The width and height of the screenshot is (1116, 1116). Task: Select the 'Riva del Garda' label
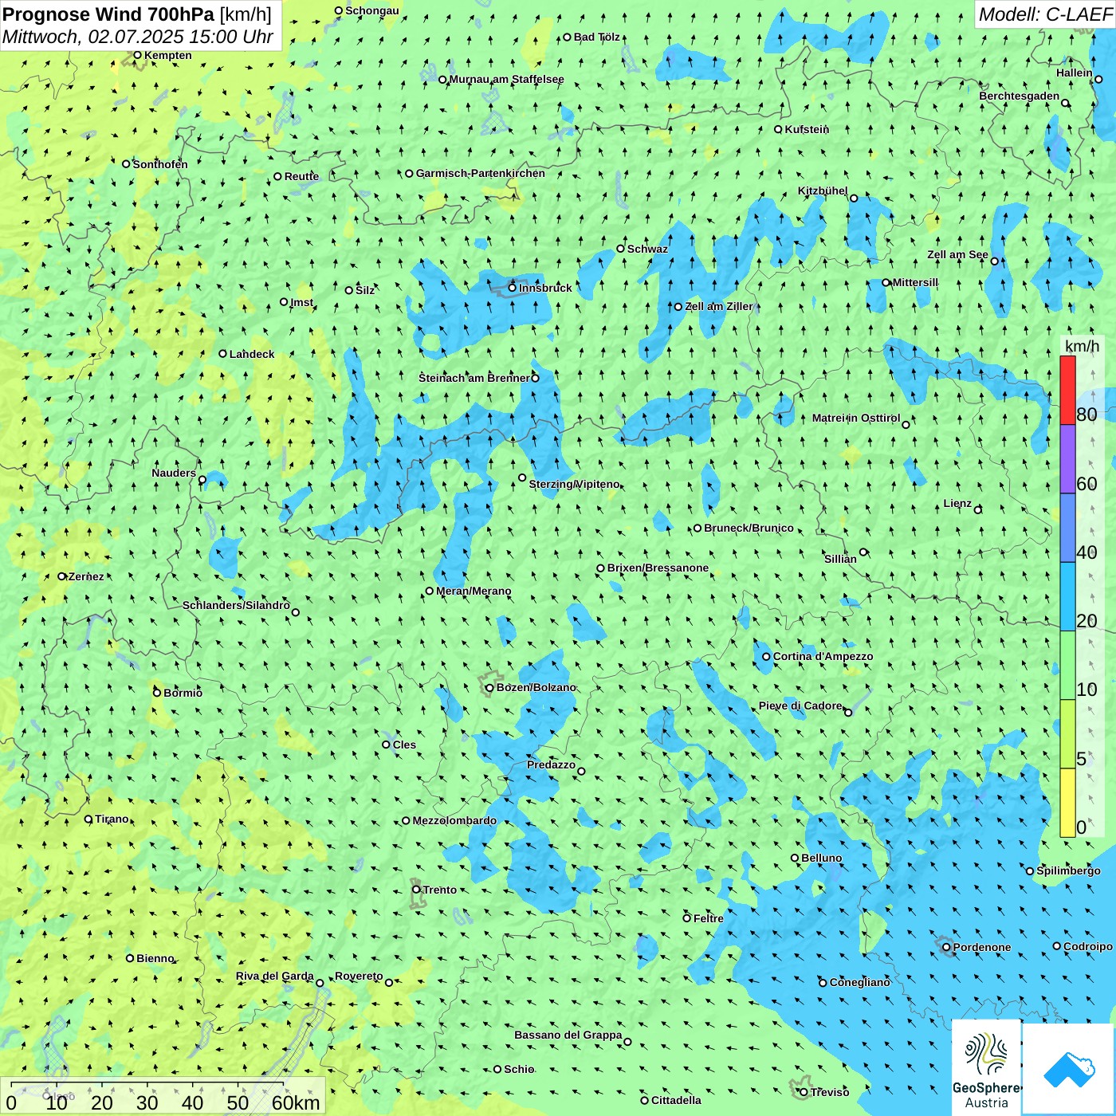click(x=275, y=976)
